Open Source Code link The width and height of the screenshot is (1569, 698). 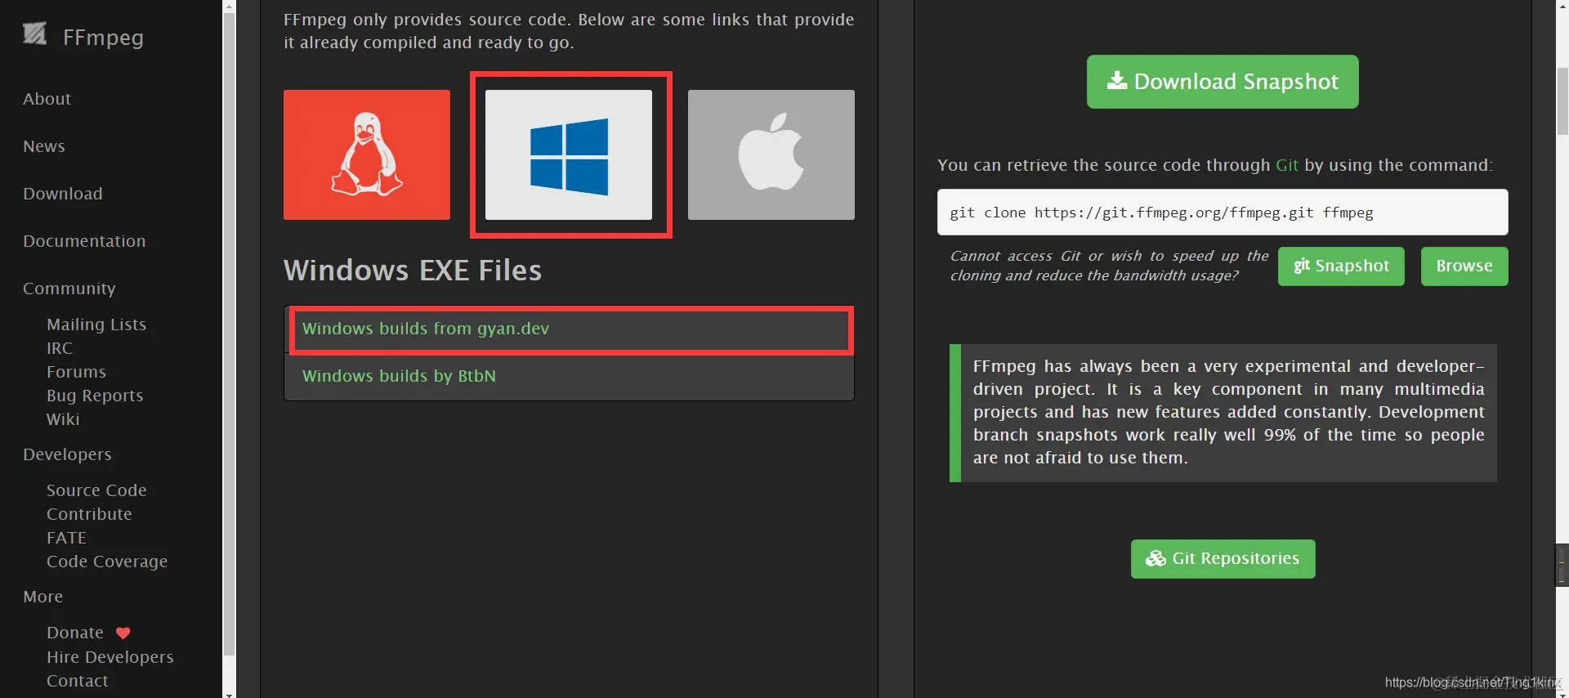(x=96, y=490)
